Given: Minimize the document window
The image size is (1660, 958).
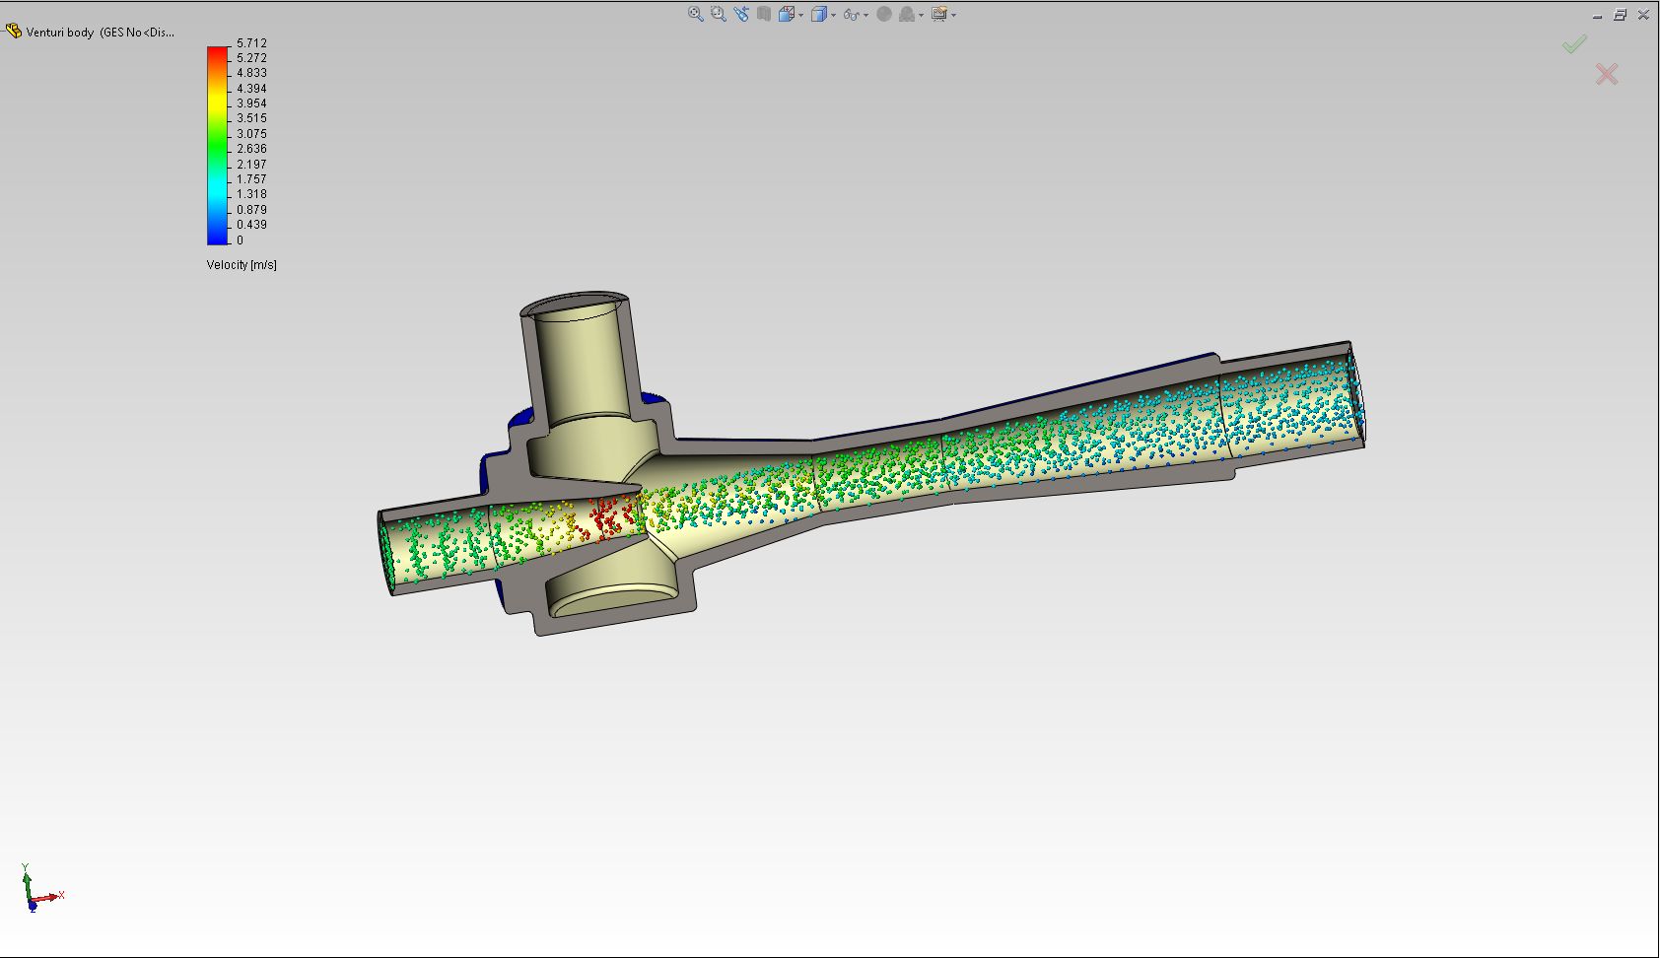Looking at the screenshot, I should click(x=1598, y=15).
